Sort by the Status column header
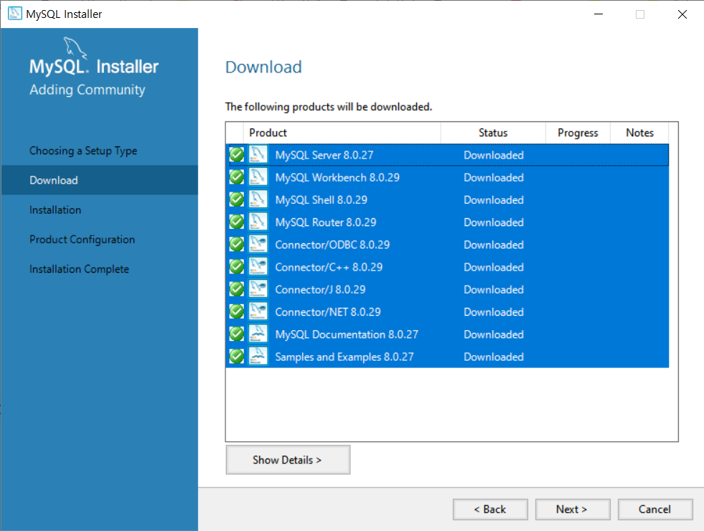 pyautogui.click(x=493, y=133)
